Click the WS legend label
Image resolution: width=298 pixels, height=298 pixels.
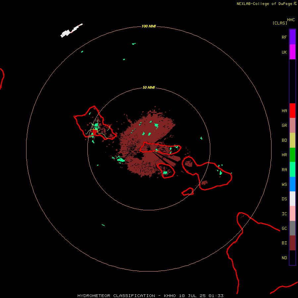(x=284, y=184)
